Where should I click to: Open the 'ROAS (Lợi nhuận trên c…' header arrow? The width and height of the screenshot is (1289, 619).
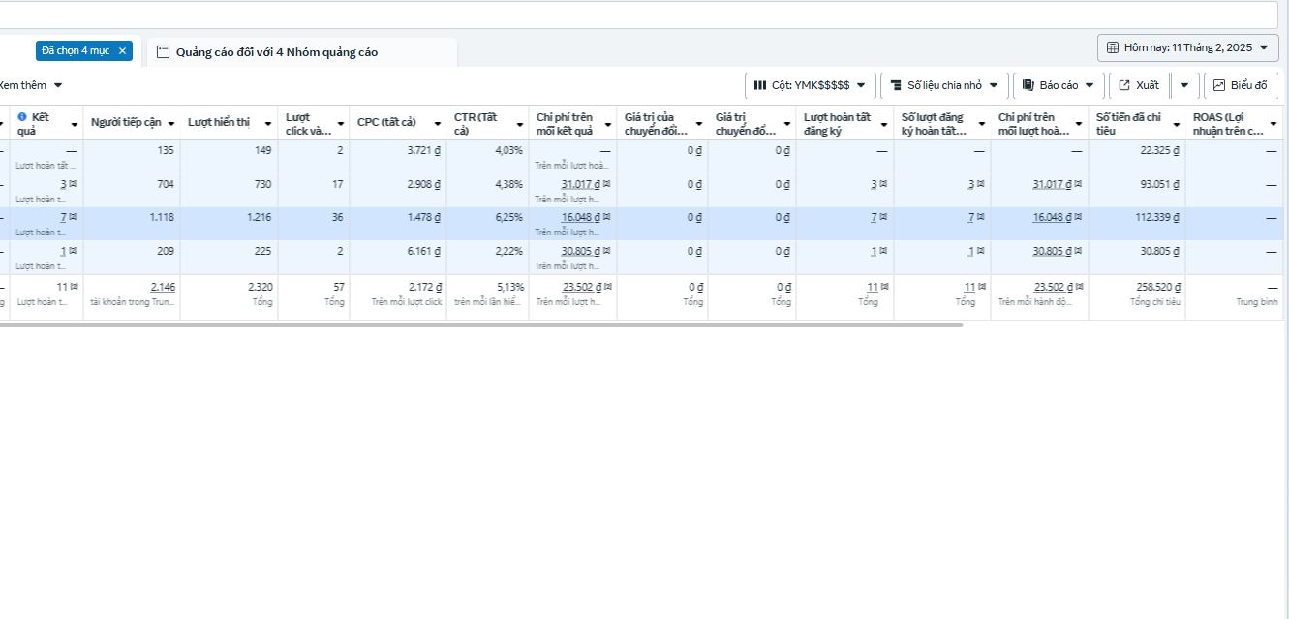pyautogui.click(x=1274, y=124)
